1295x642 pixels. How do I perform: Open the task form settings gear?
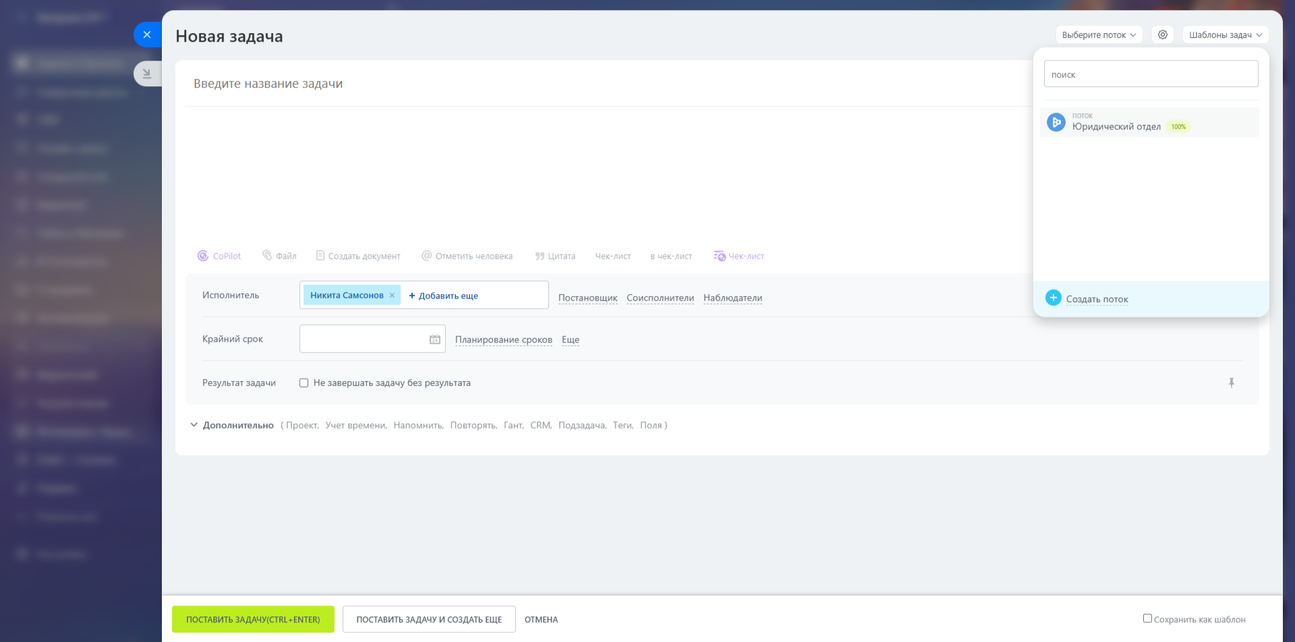point(1163,34)
